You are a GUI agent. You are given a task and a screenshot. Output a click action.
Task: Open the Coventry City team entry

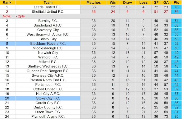click(x=48, y=30)
